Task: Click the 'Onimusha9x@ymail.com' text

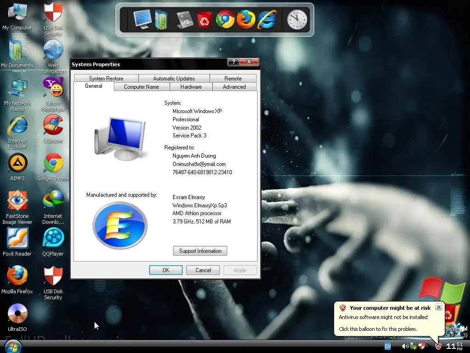Action: tap(199, 164)
